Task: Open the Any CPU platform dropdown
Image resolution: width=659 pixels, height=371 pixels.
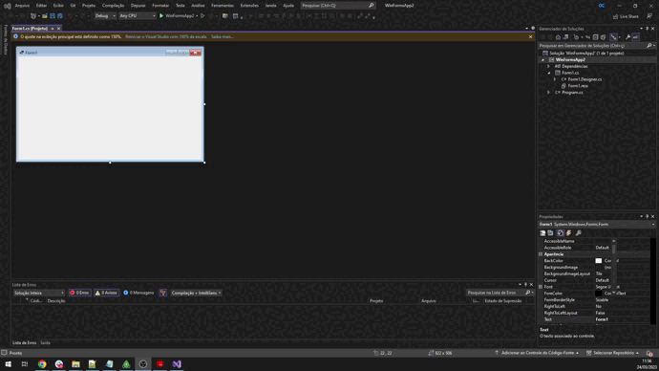Action: 138,16
